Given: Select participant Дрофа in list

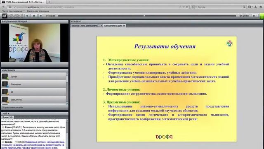Looking at the screenshot, I should point(33,77).
